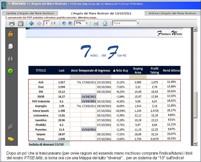
Task: Select the FIAT Industrial row title
Action: (41, 101)
